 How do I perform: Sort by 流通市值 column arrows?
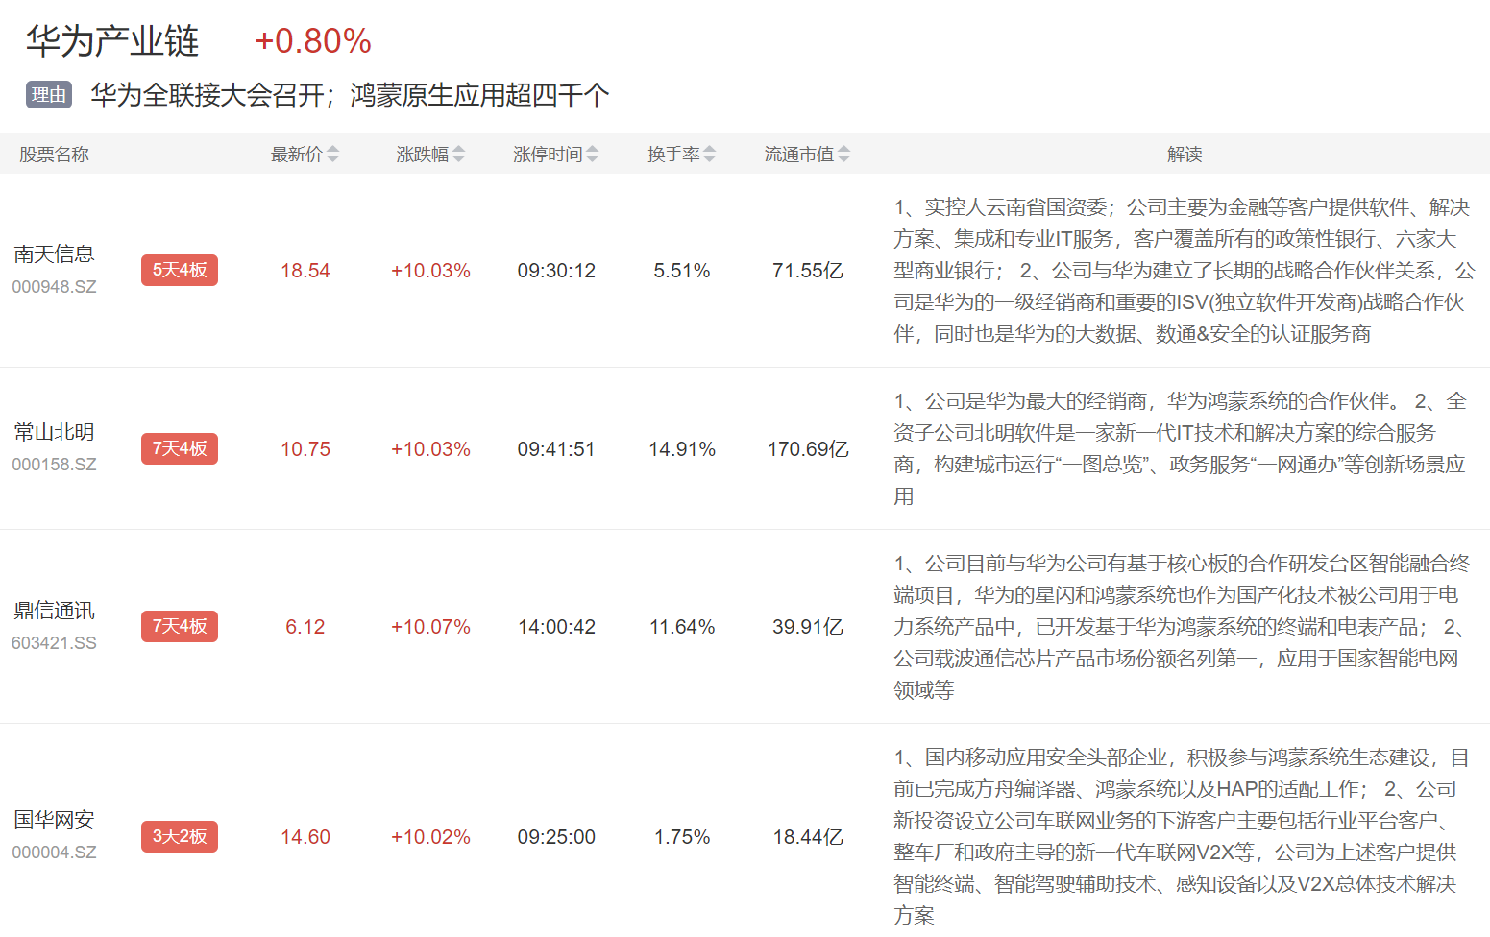tap(843, 154)
